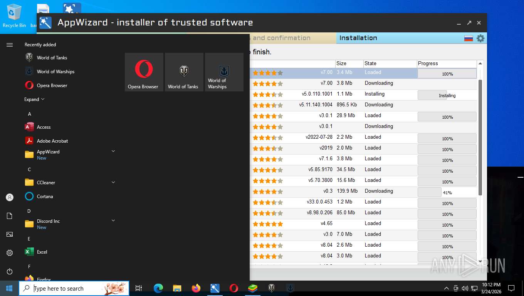
Task: Switch to AppWizard on the taskbar
Action: [215, 288]
